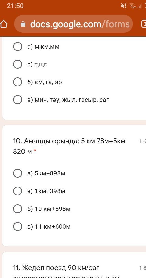This screenshot has height=278, width=146.
Task: Click the label text 10 км+898м
Action: [x=52, y=209]
